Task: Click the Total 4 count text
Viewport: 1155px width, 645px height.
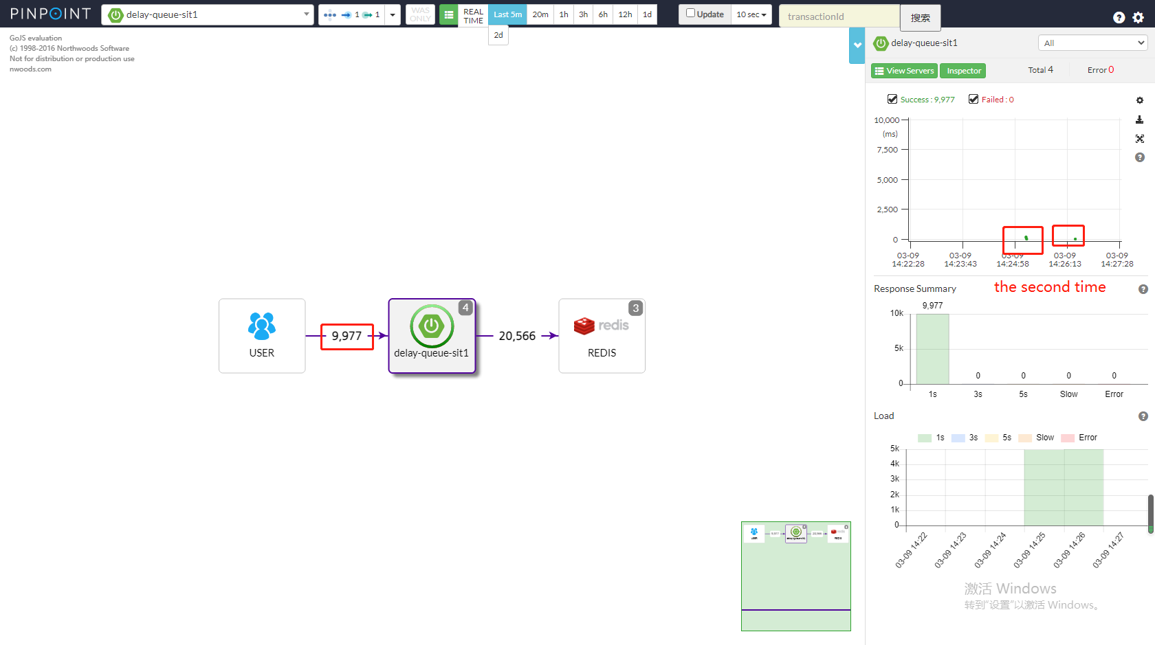Action: [1040, 70]
